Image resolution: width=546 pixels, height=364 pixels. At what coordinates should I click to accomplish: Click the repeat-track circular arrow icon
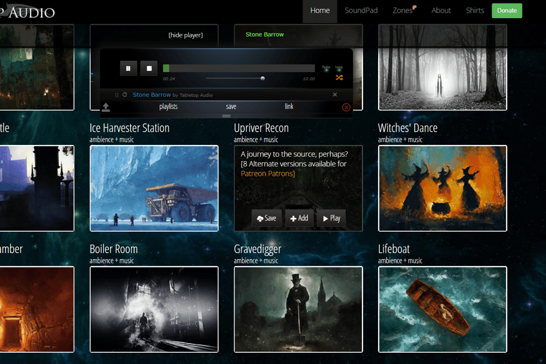pyautogui.click(x=125, y=95)
